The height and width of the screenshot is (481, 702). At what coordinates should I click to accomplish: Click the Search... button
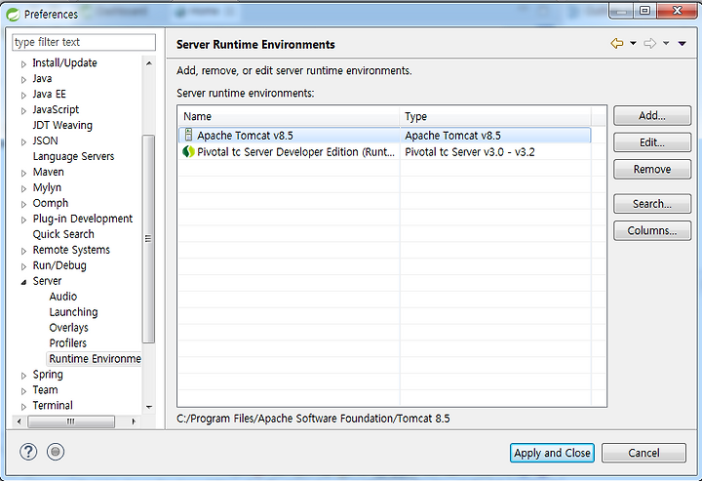coord(652,204)
